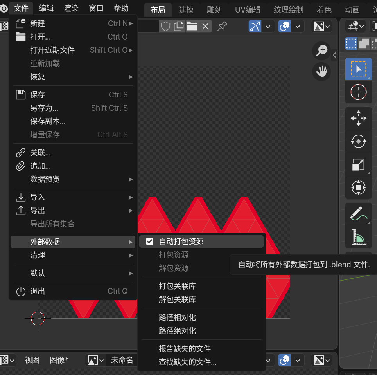Viewport: 377px width, 375px height.
Task: Open the 帮助 menu
Action: click(x=121, y=8)
